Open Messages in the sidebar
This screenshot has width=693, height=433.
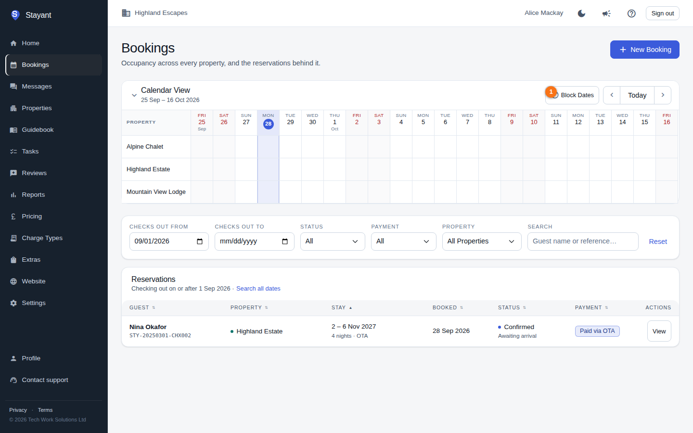[53, 87]
